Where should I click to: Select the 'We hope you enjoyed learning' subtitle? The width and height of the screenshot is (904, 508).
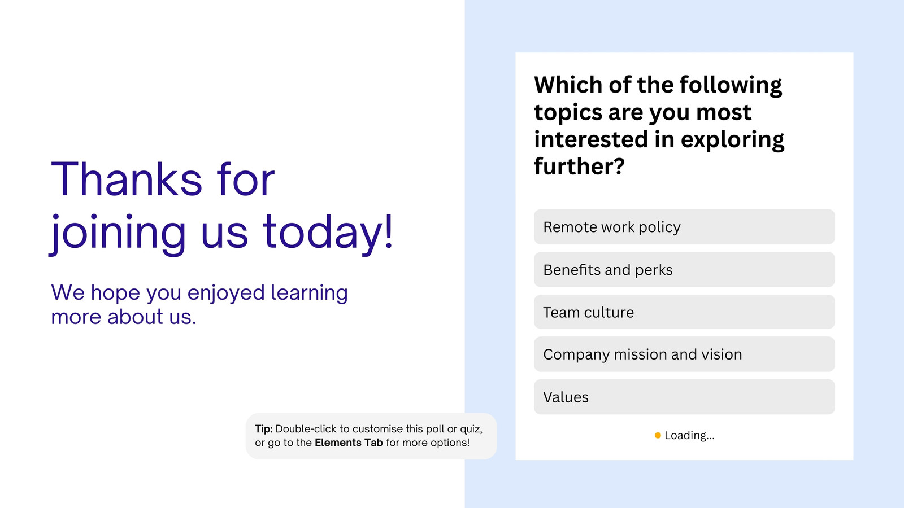click(199, 293)
